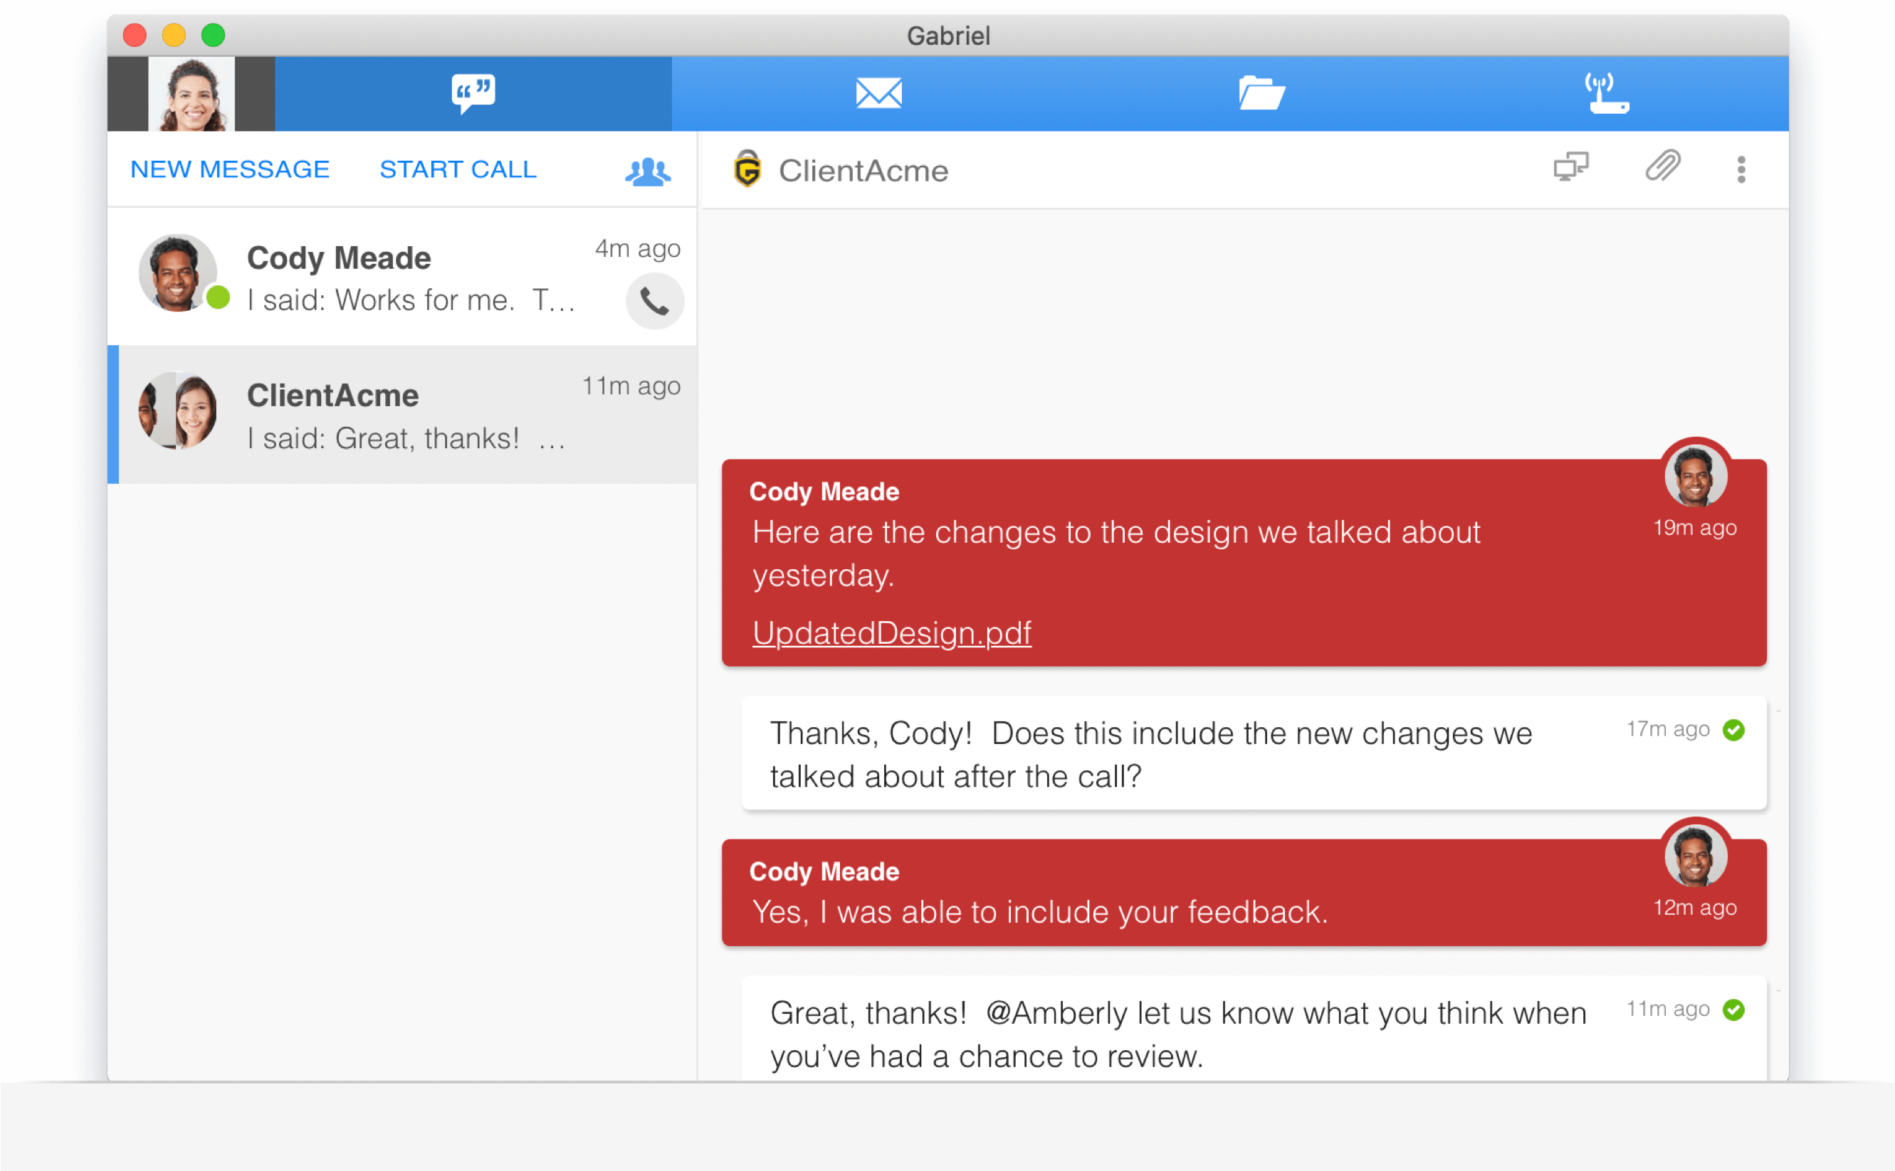The width and height of the screenshot is (1895, 1171).
Task: Click the '11m ago' timestamp in conversation list
Action: pos(631,386)
